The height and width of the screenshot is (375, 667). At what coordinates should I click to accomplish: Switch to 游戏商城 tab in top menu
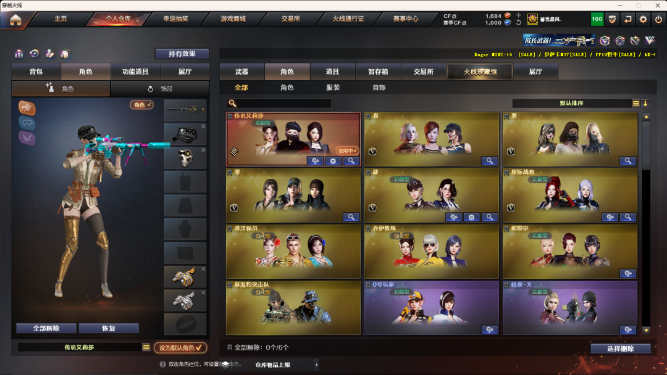pyautogui.click(x=233, y=19)
